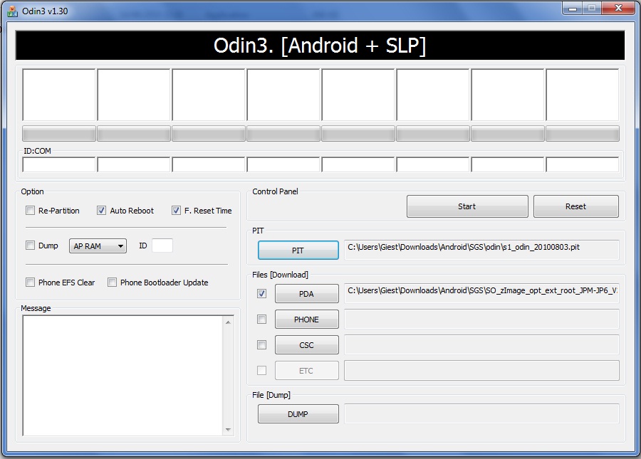
Task: Select a PHONE modem file
Action: coord(306,320)
